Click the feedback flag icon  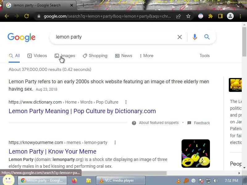click(x=189, y=123)
